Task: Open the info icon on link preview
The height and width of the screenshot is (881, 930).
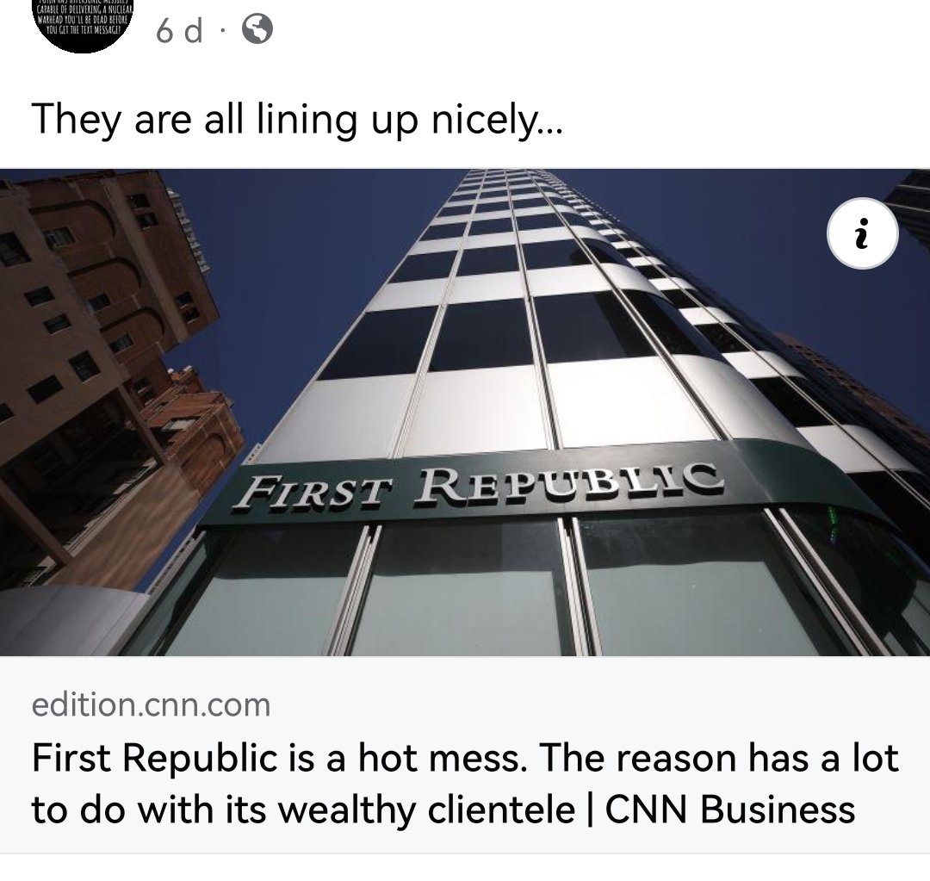Action: click(x=862, y=233)
